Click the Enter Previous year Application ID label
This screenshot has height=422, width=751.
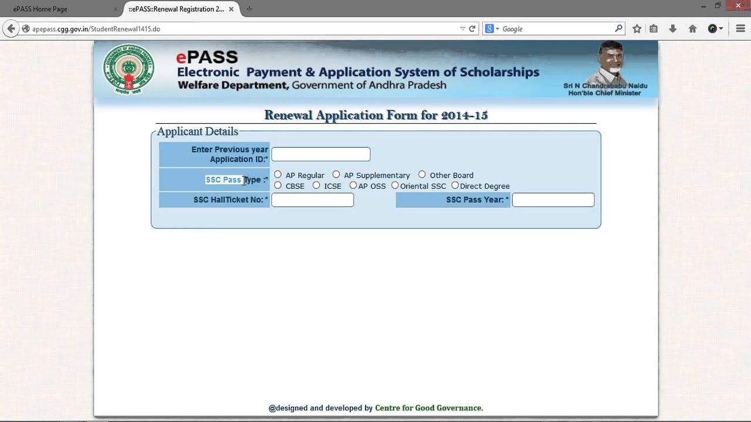click(x=230, y=154)
